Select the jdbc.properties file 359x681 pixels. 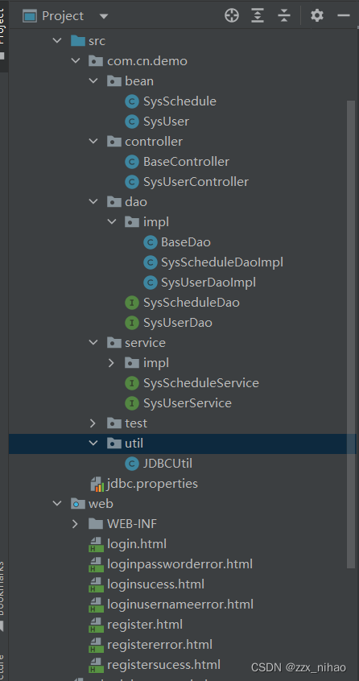tap(152, 484)
